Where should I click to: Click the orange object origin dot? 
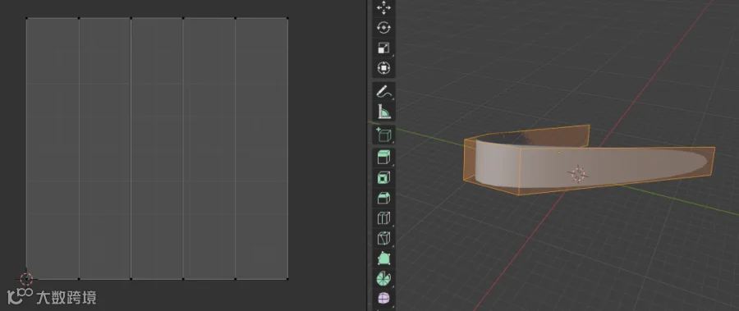coord(559,153)
